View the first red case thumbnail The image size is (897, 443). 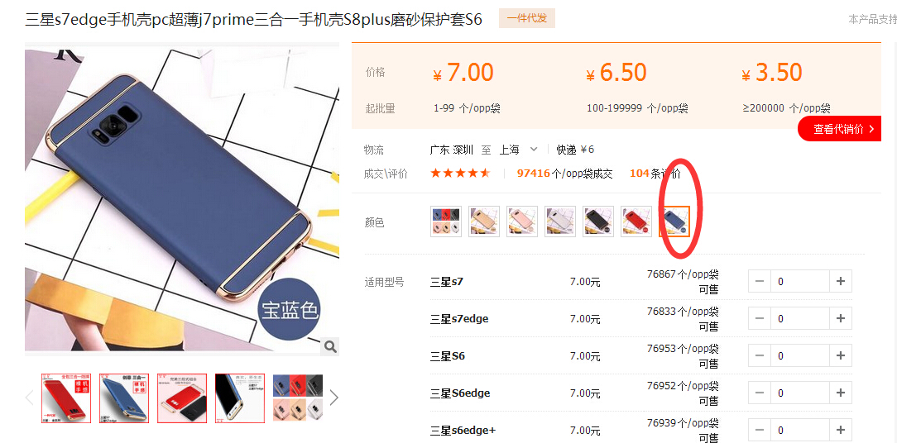coord(66,398)
